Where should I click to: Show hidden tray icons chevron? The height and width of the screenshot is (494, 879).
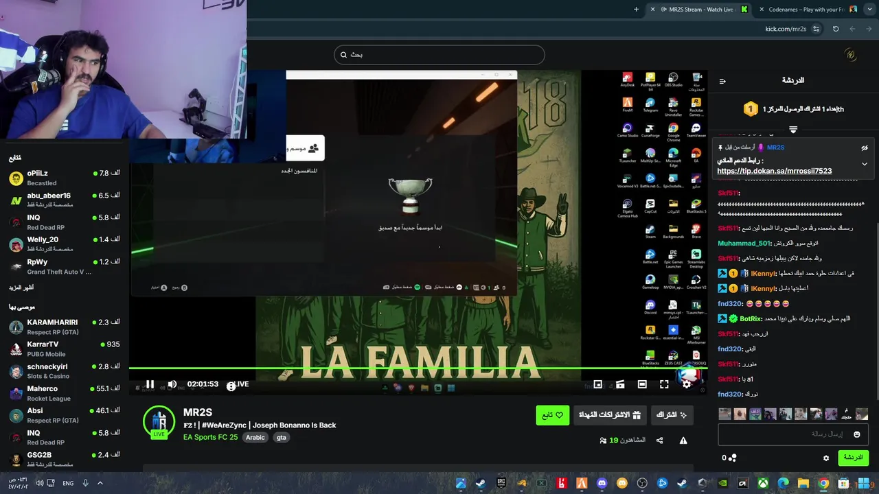click(x=100, y=483)
